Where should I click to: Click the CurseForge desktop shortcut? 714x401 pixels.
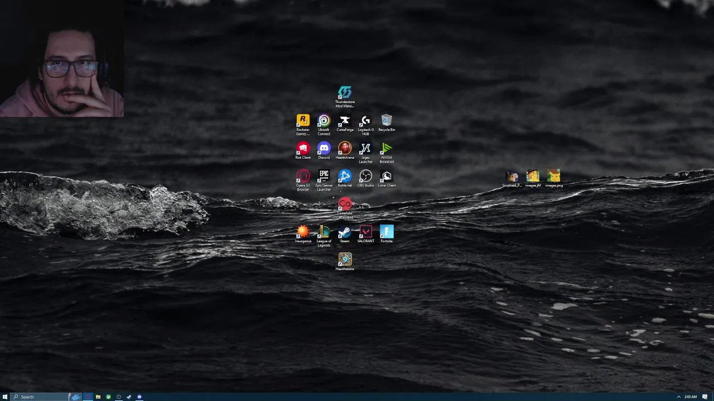[x=345, y=123]
